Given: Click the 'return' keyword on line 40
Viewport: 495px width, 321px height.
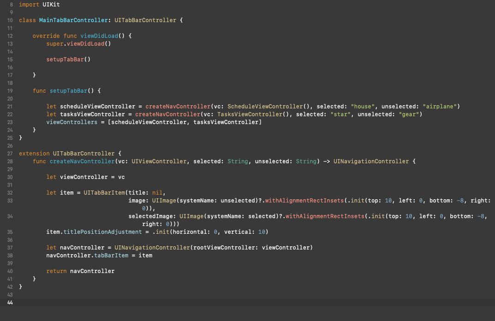Looking at the screenshot, I should point(56,271).
